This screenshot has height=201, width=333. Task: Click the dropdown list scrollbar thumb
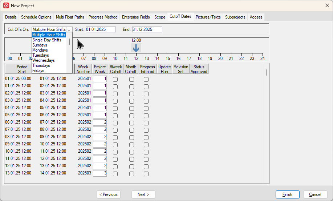69,41
